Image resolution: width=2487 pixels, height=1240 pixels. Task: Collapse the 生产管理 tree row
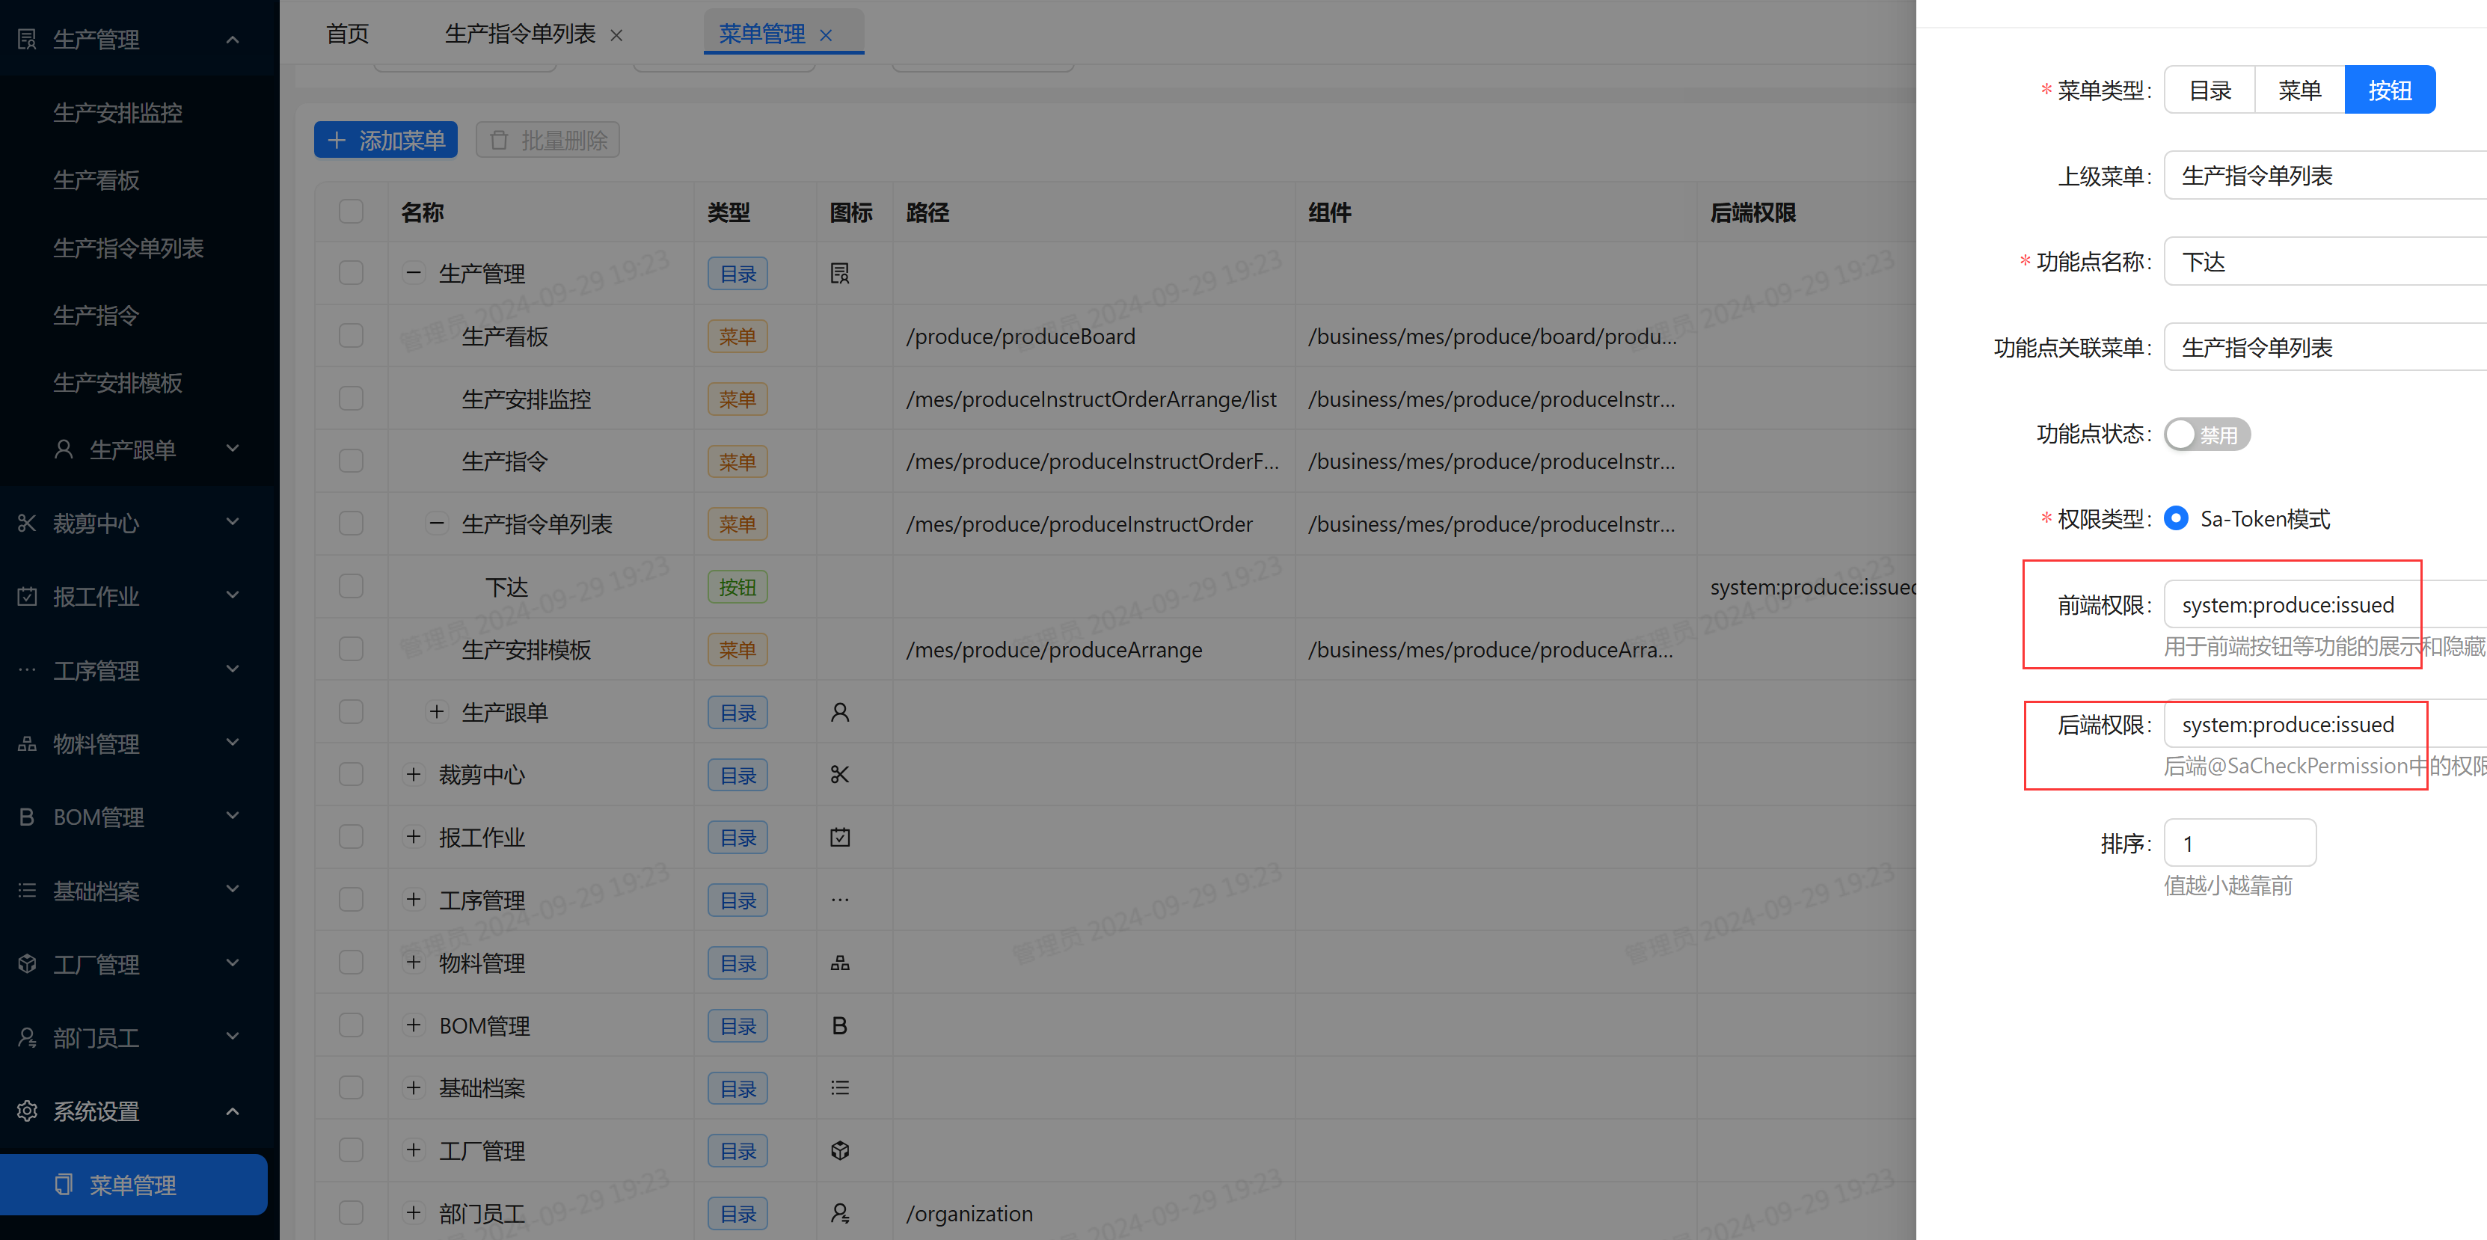413,273
